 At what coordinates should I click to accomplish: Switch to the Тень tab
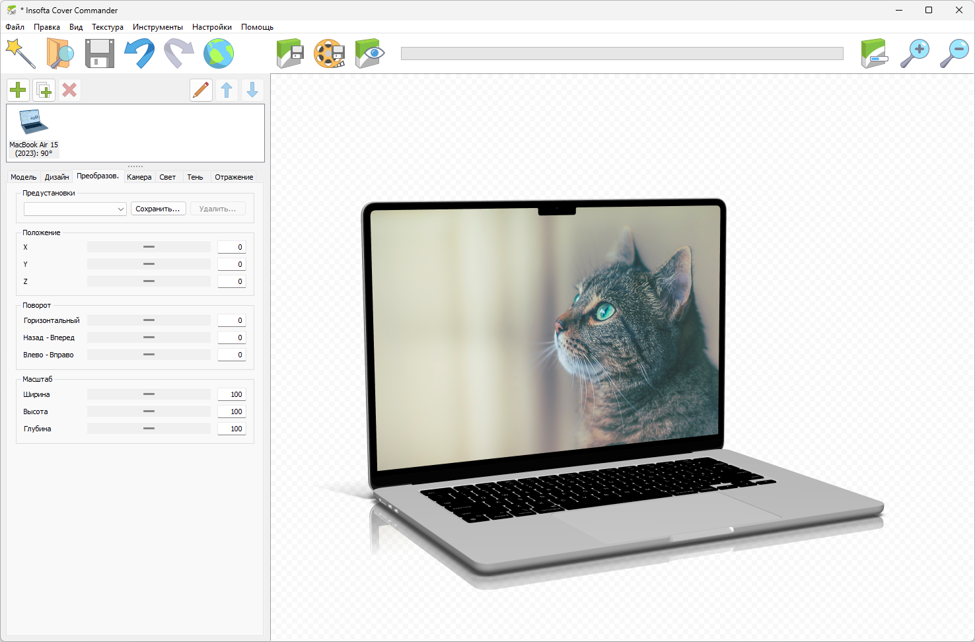[195, 177]
